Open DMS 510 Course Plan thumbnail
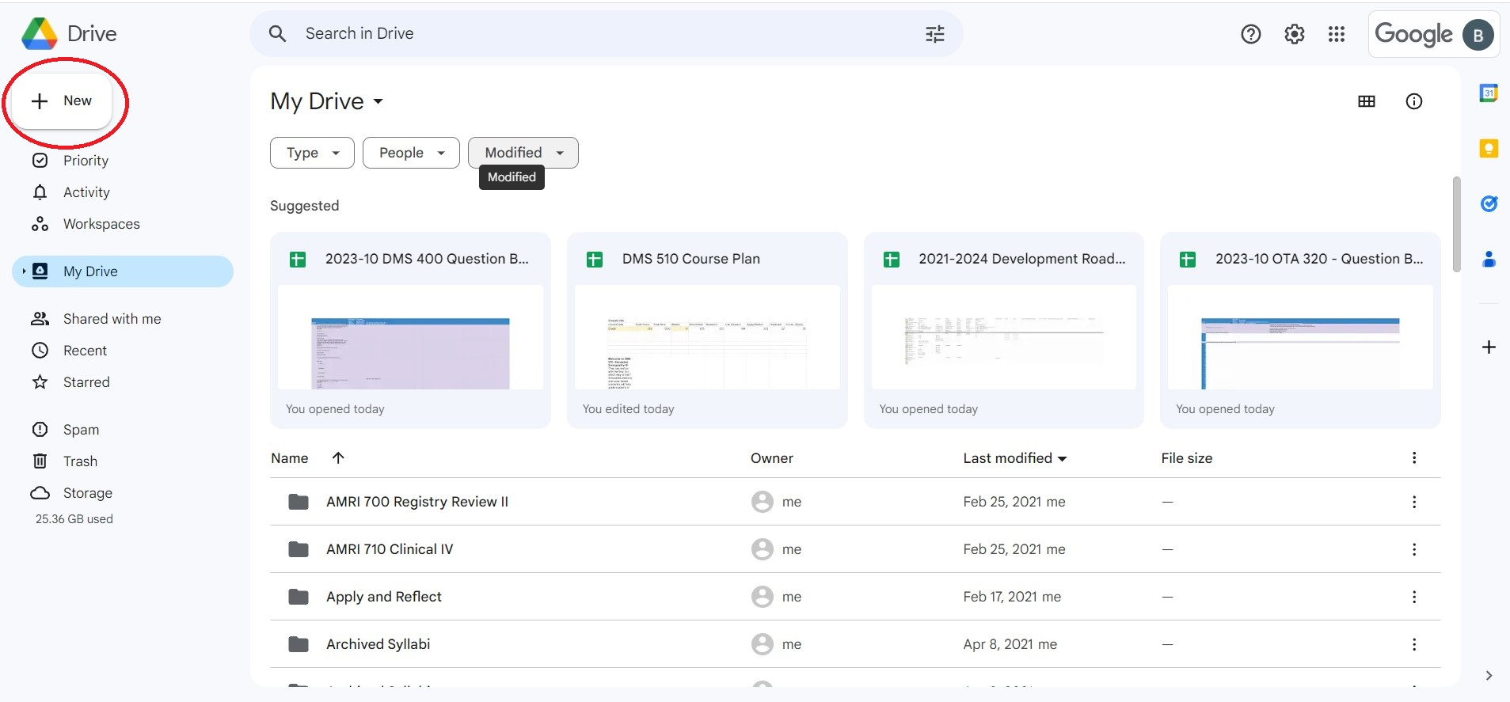The width and height of the screenshot is (1510, 702). click(706, 338)
